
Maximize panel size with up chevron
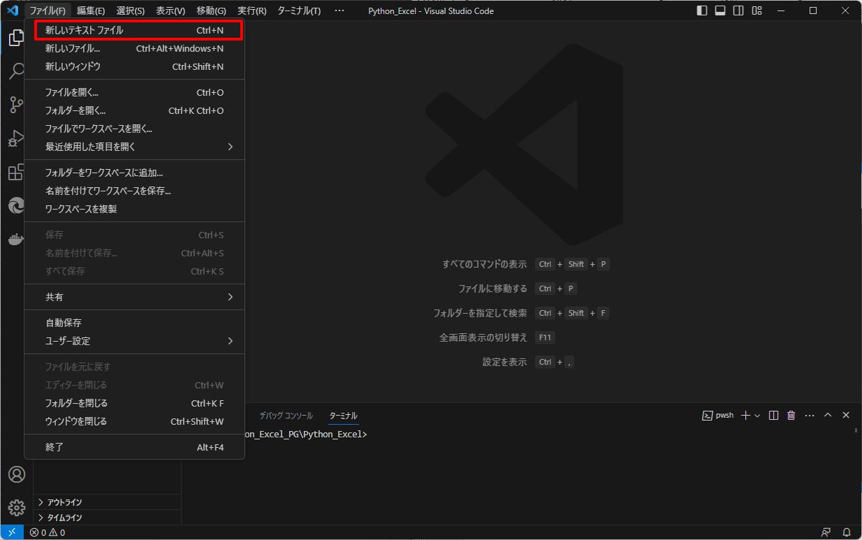tap(828, 415)
